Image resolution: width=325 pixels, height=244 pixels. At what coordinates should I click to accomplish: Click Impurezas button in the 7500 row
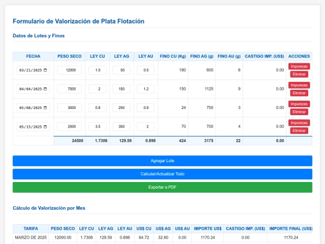299,86
